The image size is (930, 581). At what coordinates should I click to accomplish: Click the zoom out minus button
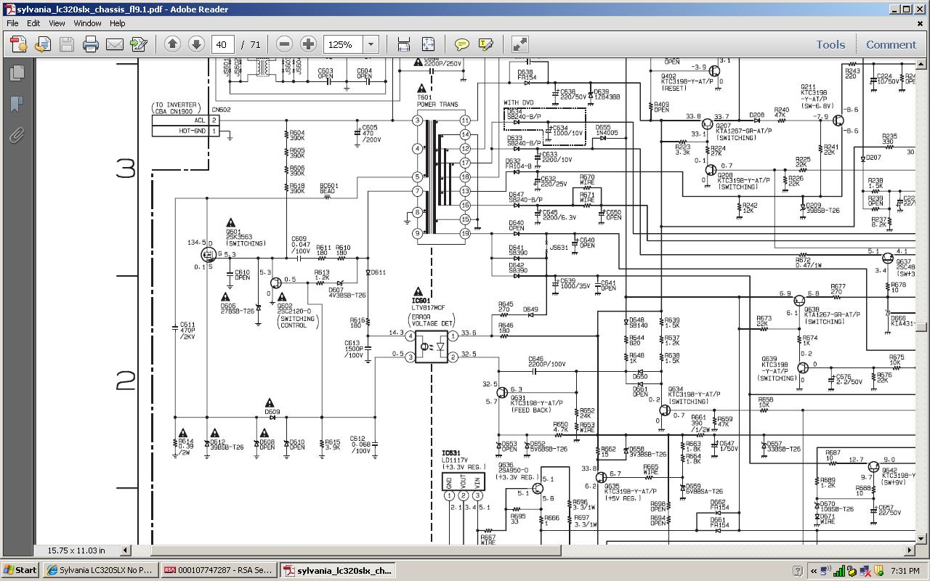click(285, 44)
